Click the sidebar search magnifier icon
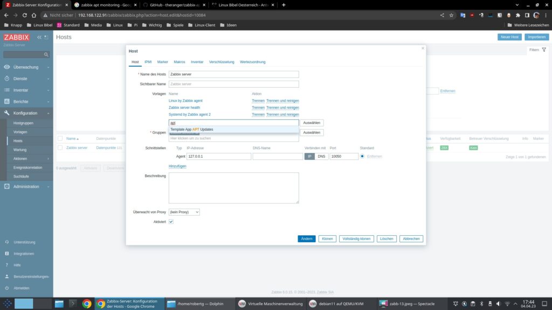 (46, 54)
